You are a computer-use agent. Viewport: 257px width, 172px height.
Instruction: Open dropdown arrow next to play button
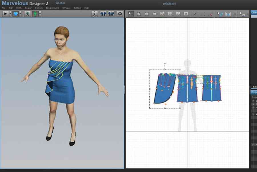pos(10,14)
